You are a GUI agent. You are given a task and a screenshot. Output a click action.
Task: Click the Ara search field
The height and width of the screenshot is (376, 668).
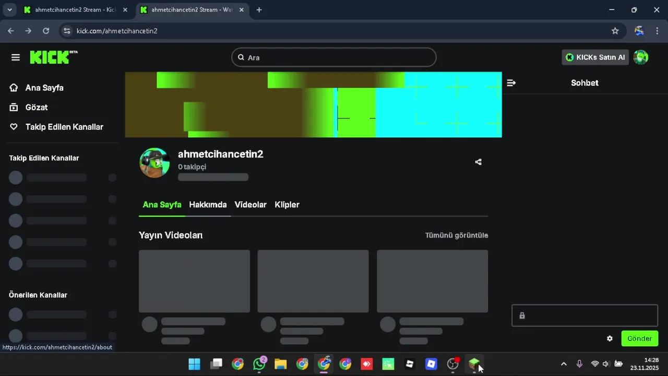[334, 57]
